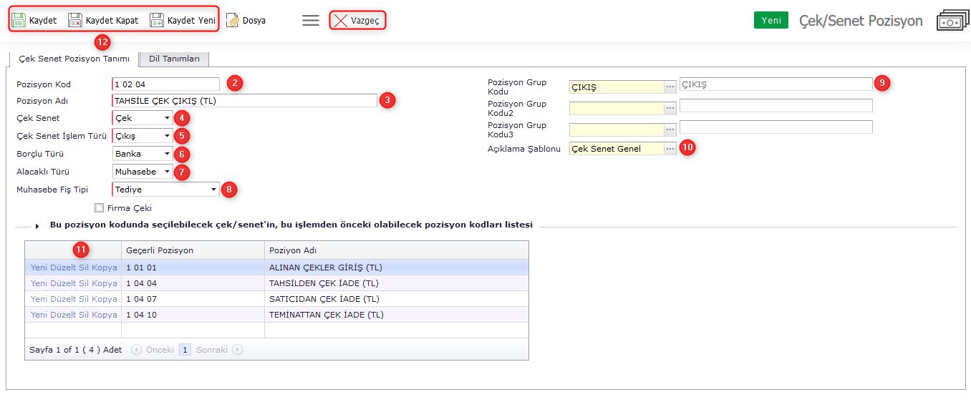971x402 pixels.
Task: Collapse the previous position codes list section
Action: 37,225
